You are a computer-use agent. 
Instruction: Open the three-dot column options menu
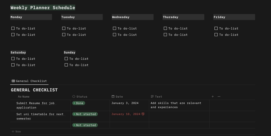pos(219,97)
